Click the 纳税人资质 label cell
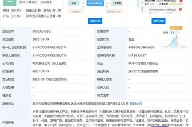Screen dimensions: 192x127 click(x=111, y=79)
